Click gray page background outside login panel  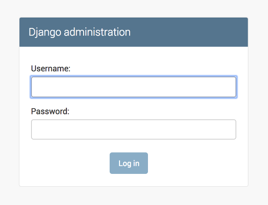click(x=134, y=196)
